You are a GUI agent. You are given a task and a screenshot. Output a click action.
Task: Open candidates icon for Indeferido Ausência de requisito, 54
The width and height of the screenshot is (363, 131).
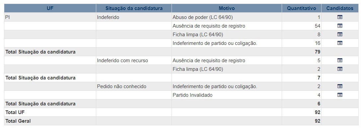340,26
